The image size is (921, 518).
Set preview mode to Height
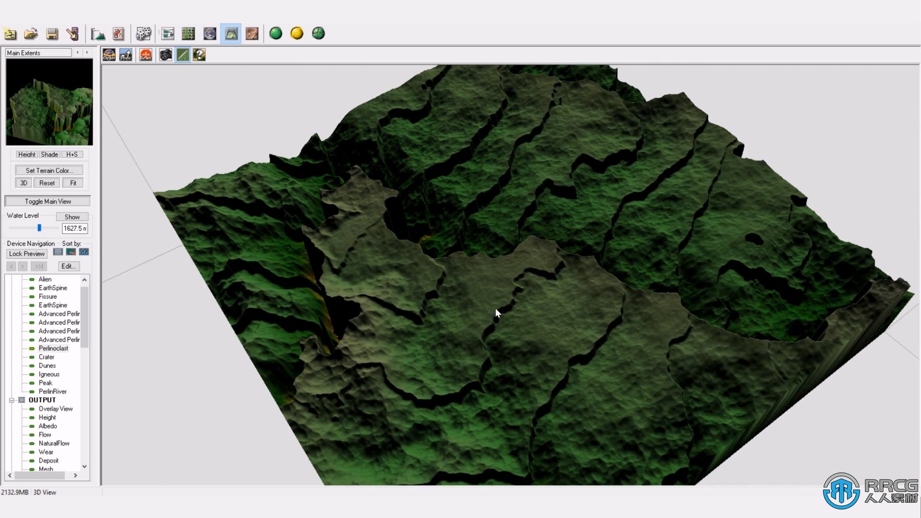[26, 154]
